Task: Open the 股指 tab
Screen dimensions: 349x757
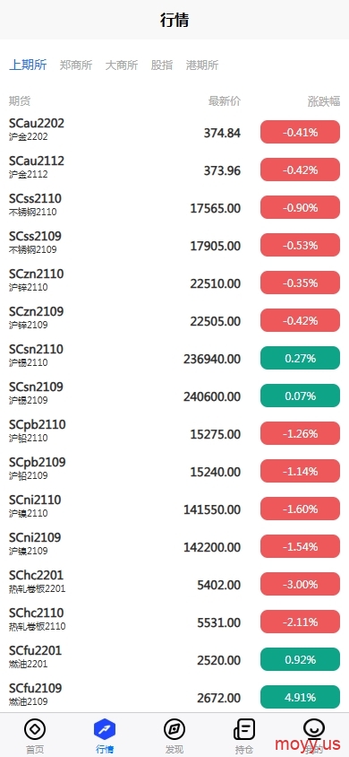Action: click(x=162, y=65)
